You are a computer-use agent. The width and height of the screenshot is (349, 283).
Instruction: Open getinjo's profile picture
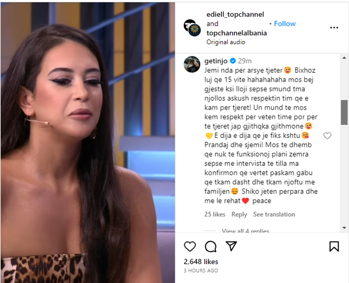192,65
